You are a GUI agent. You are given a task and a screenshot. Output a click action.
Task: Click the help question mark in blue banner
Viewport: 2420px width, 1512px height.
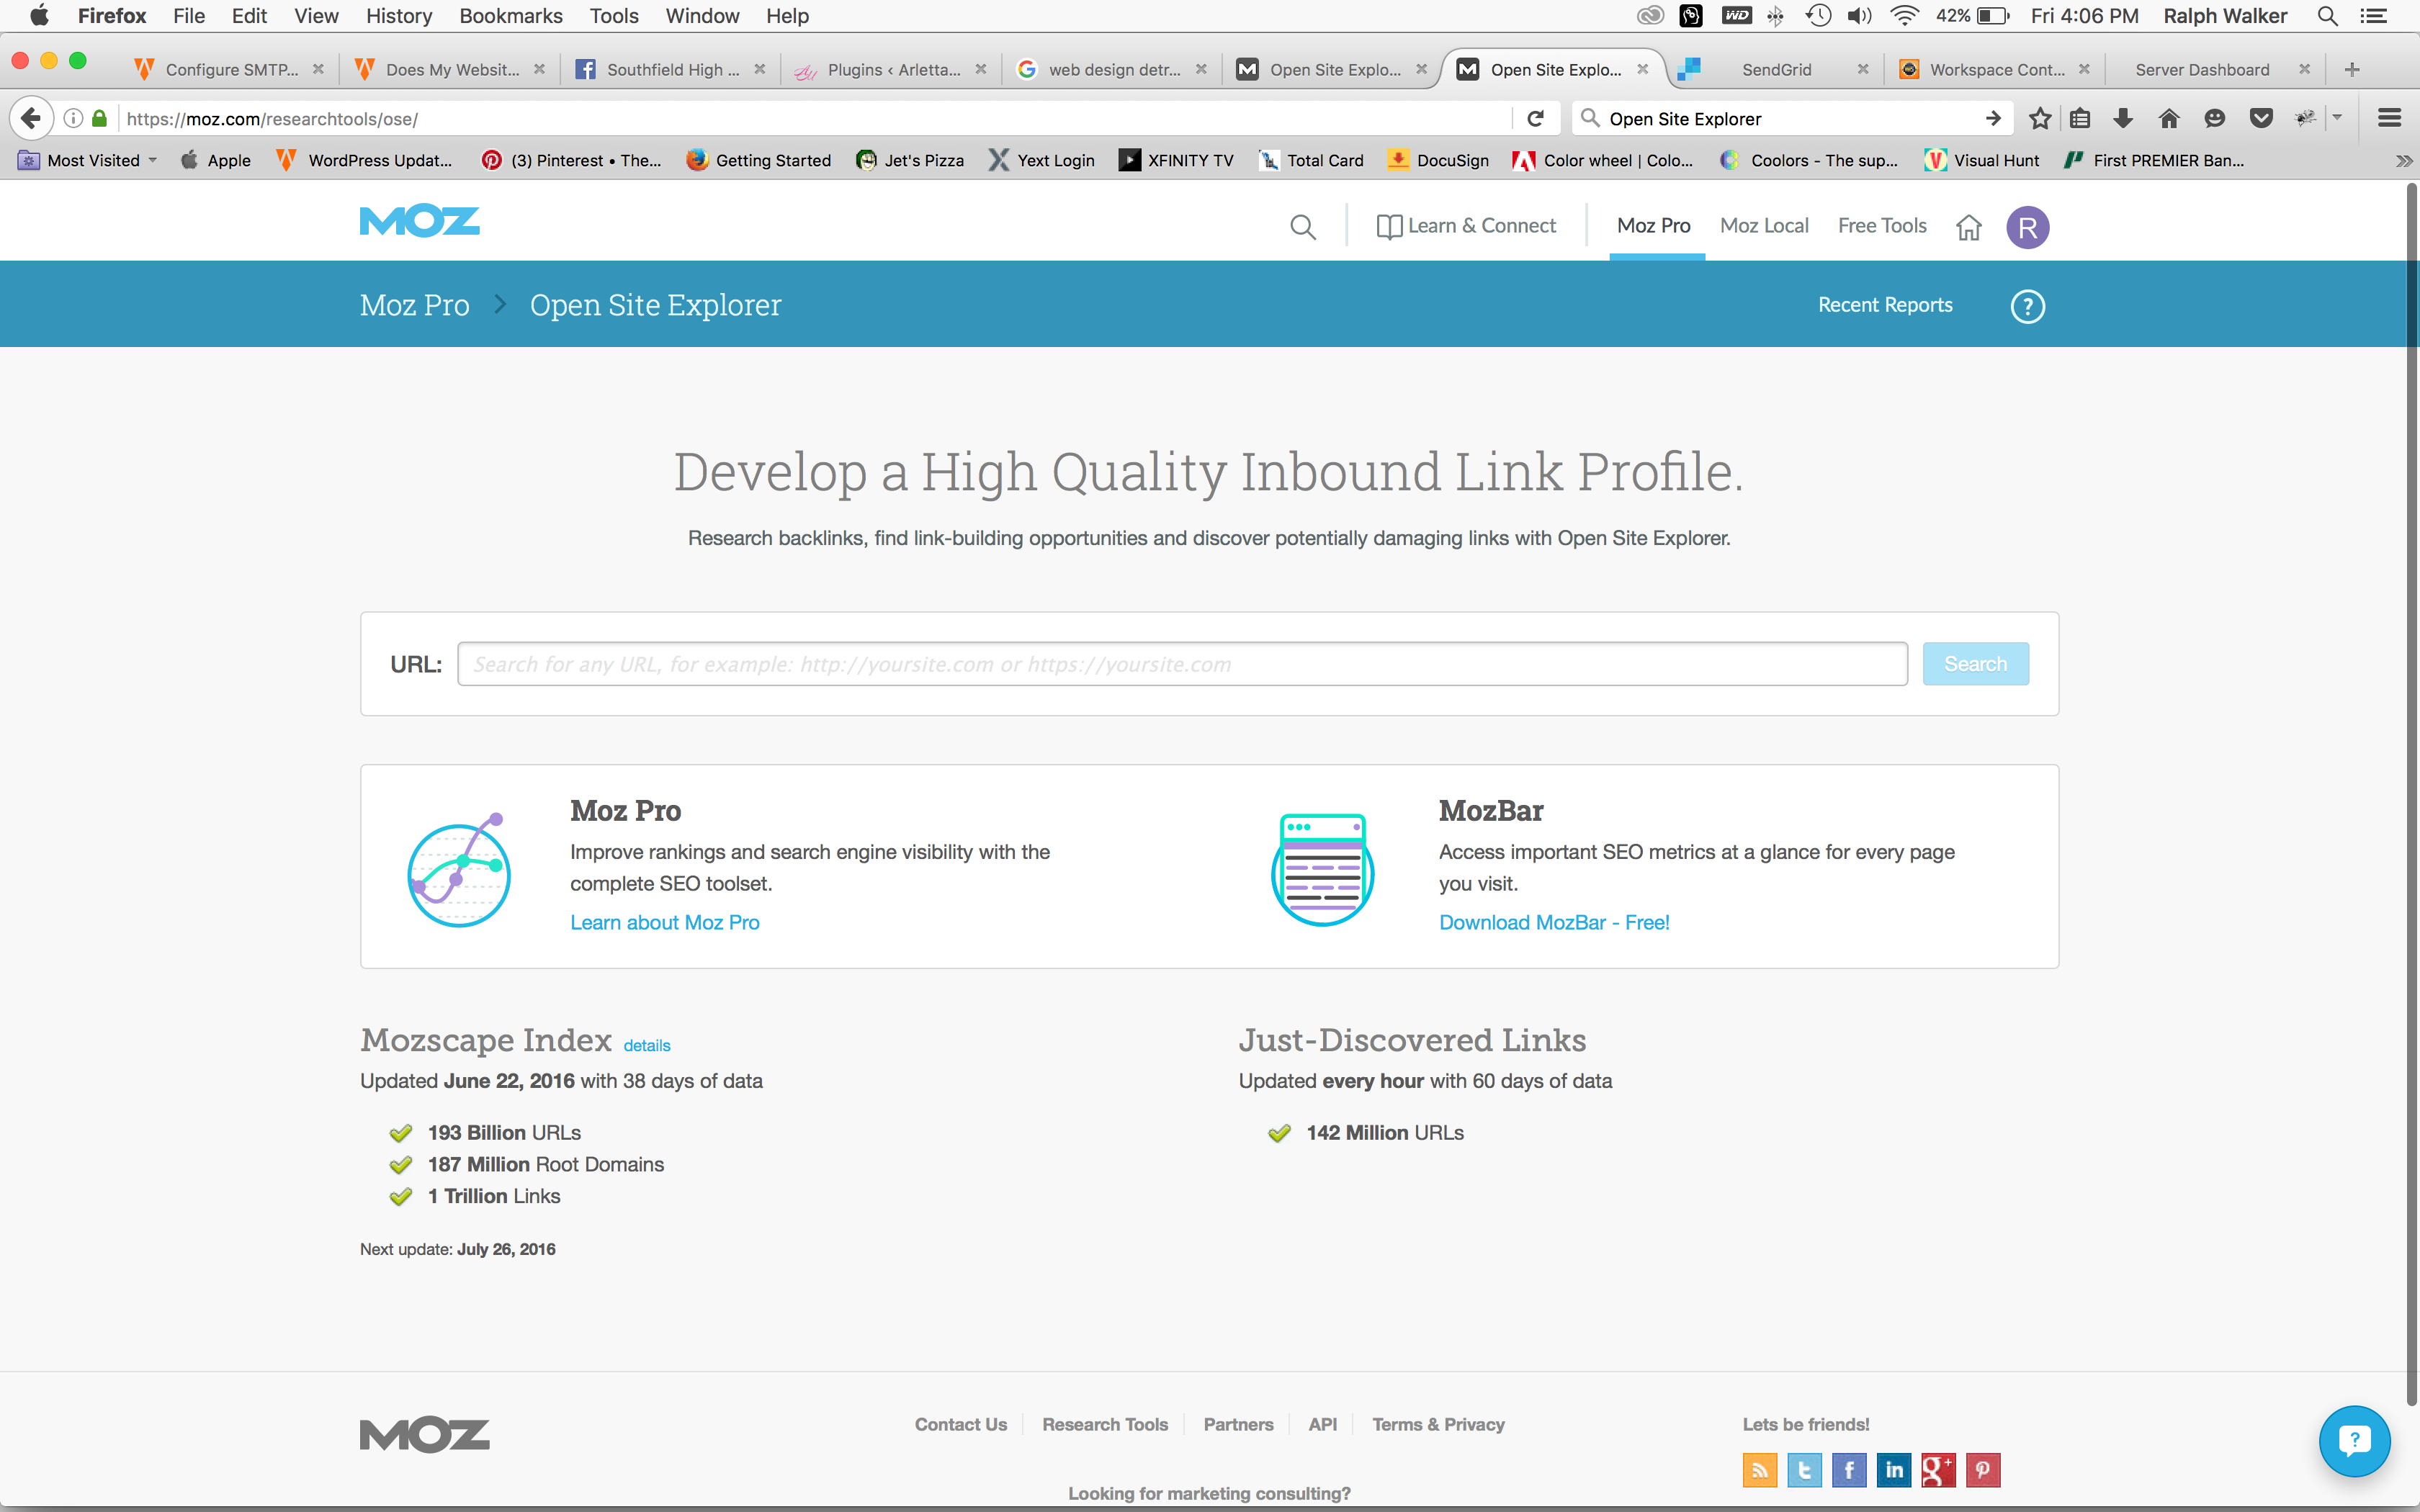pyautogui.click(x=2027, y=306)
